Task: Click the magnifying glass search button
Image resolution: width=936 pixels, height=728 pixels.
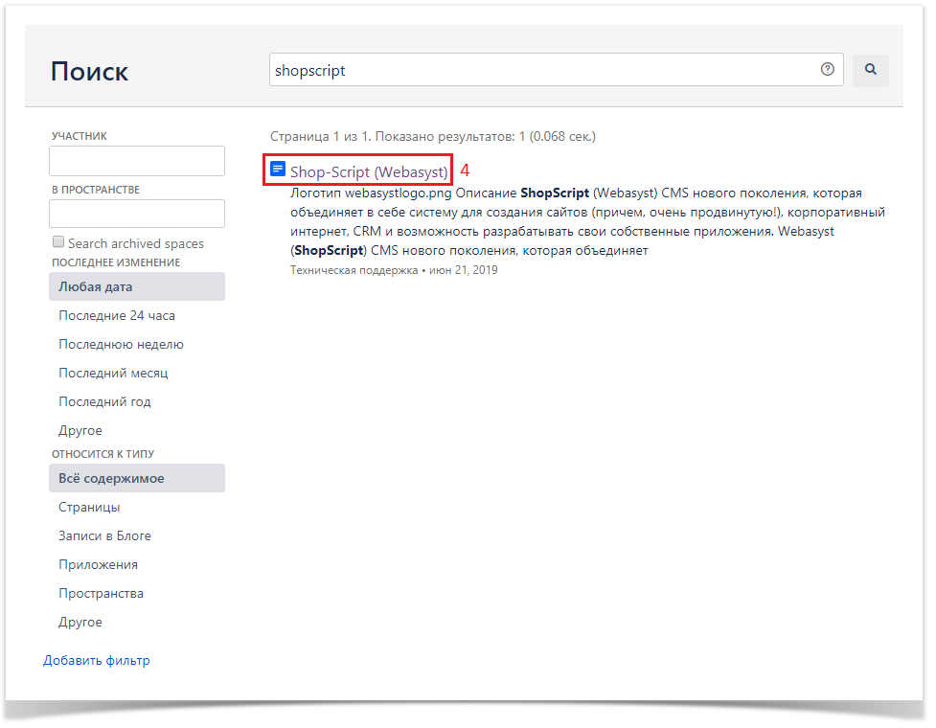Action: (x=870, y=70)
